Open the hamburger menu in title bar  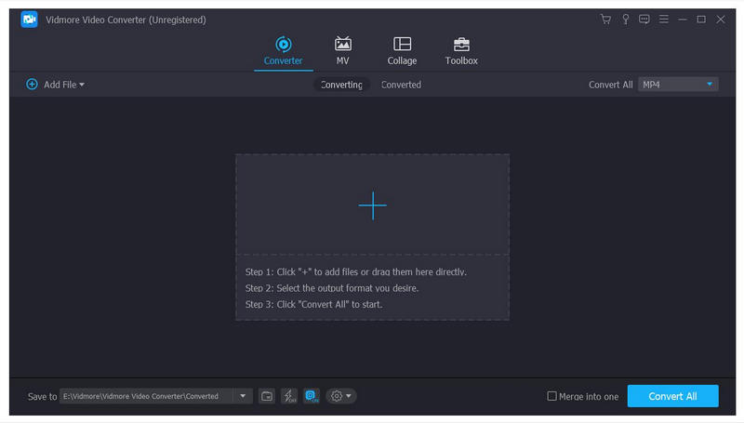pyautogui.click(x=663, y=20)
